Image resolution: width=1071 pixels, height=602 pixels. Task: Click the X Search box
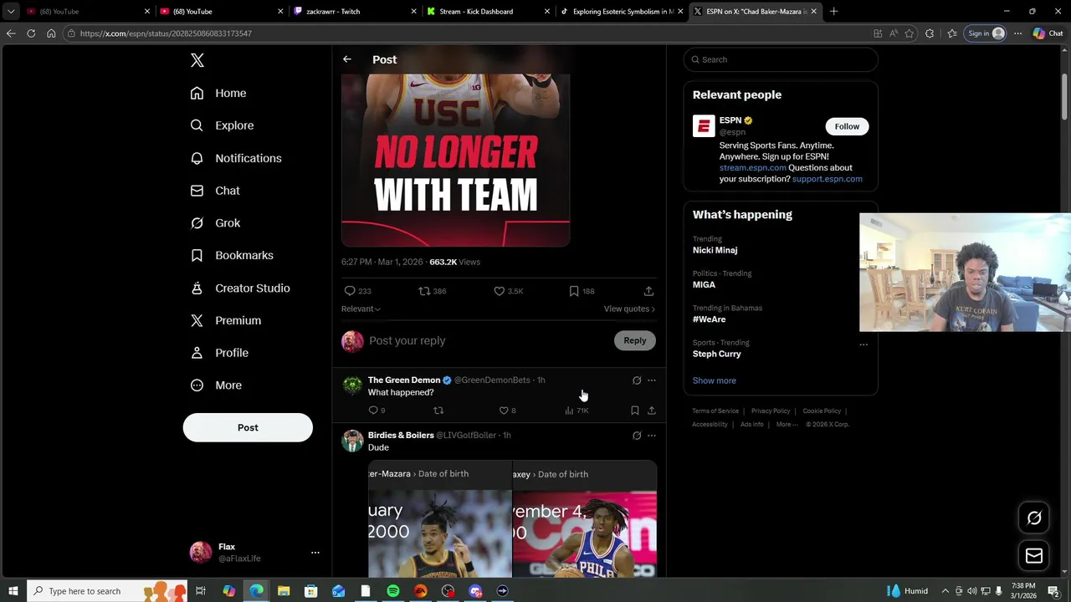tap(781, 59)
